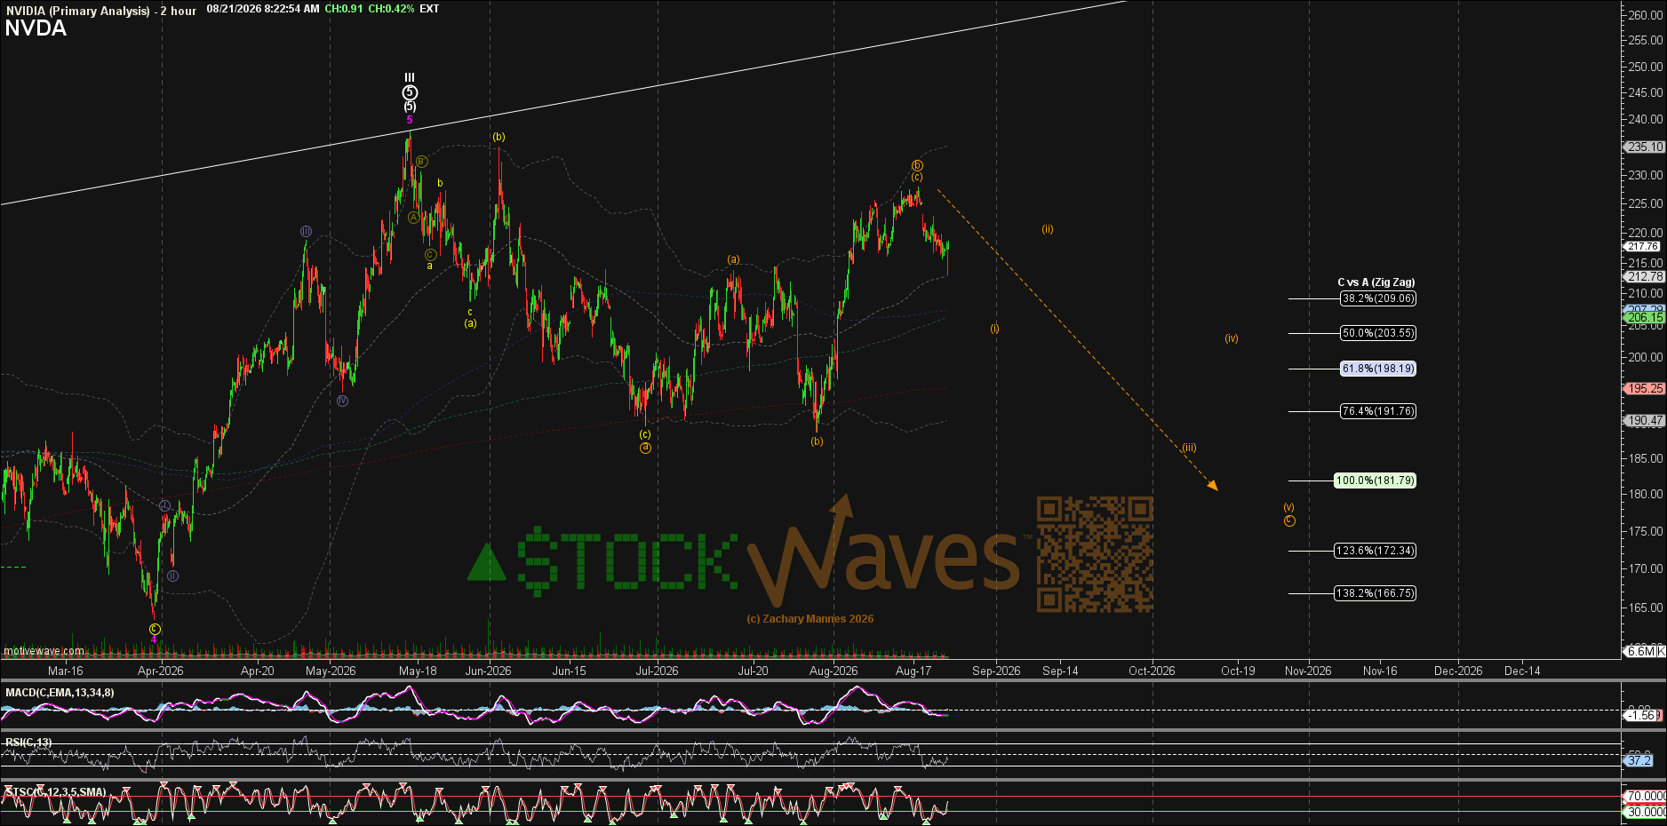Click the RSI value tag 37.2
This screenshot has width=1667, height=826.
pyautogui.click(x=1639, y=760)
